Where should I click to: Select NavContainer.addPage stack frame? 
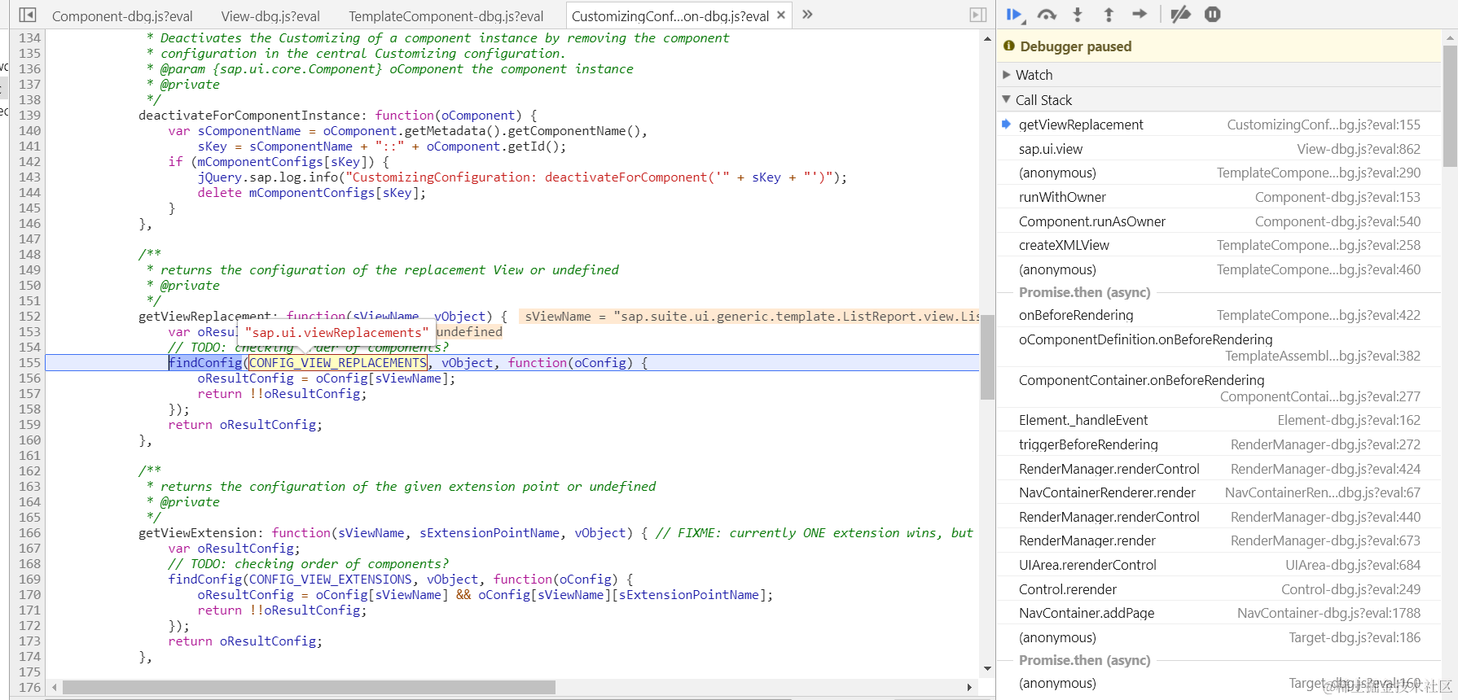coord(1219,613)
